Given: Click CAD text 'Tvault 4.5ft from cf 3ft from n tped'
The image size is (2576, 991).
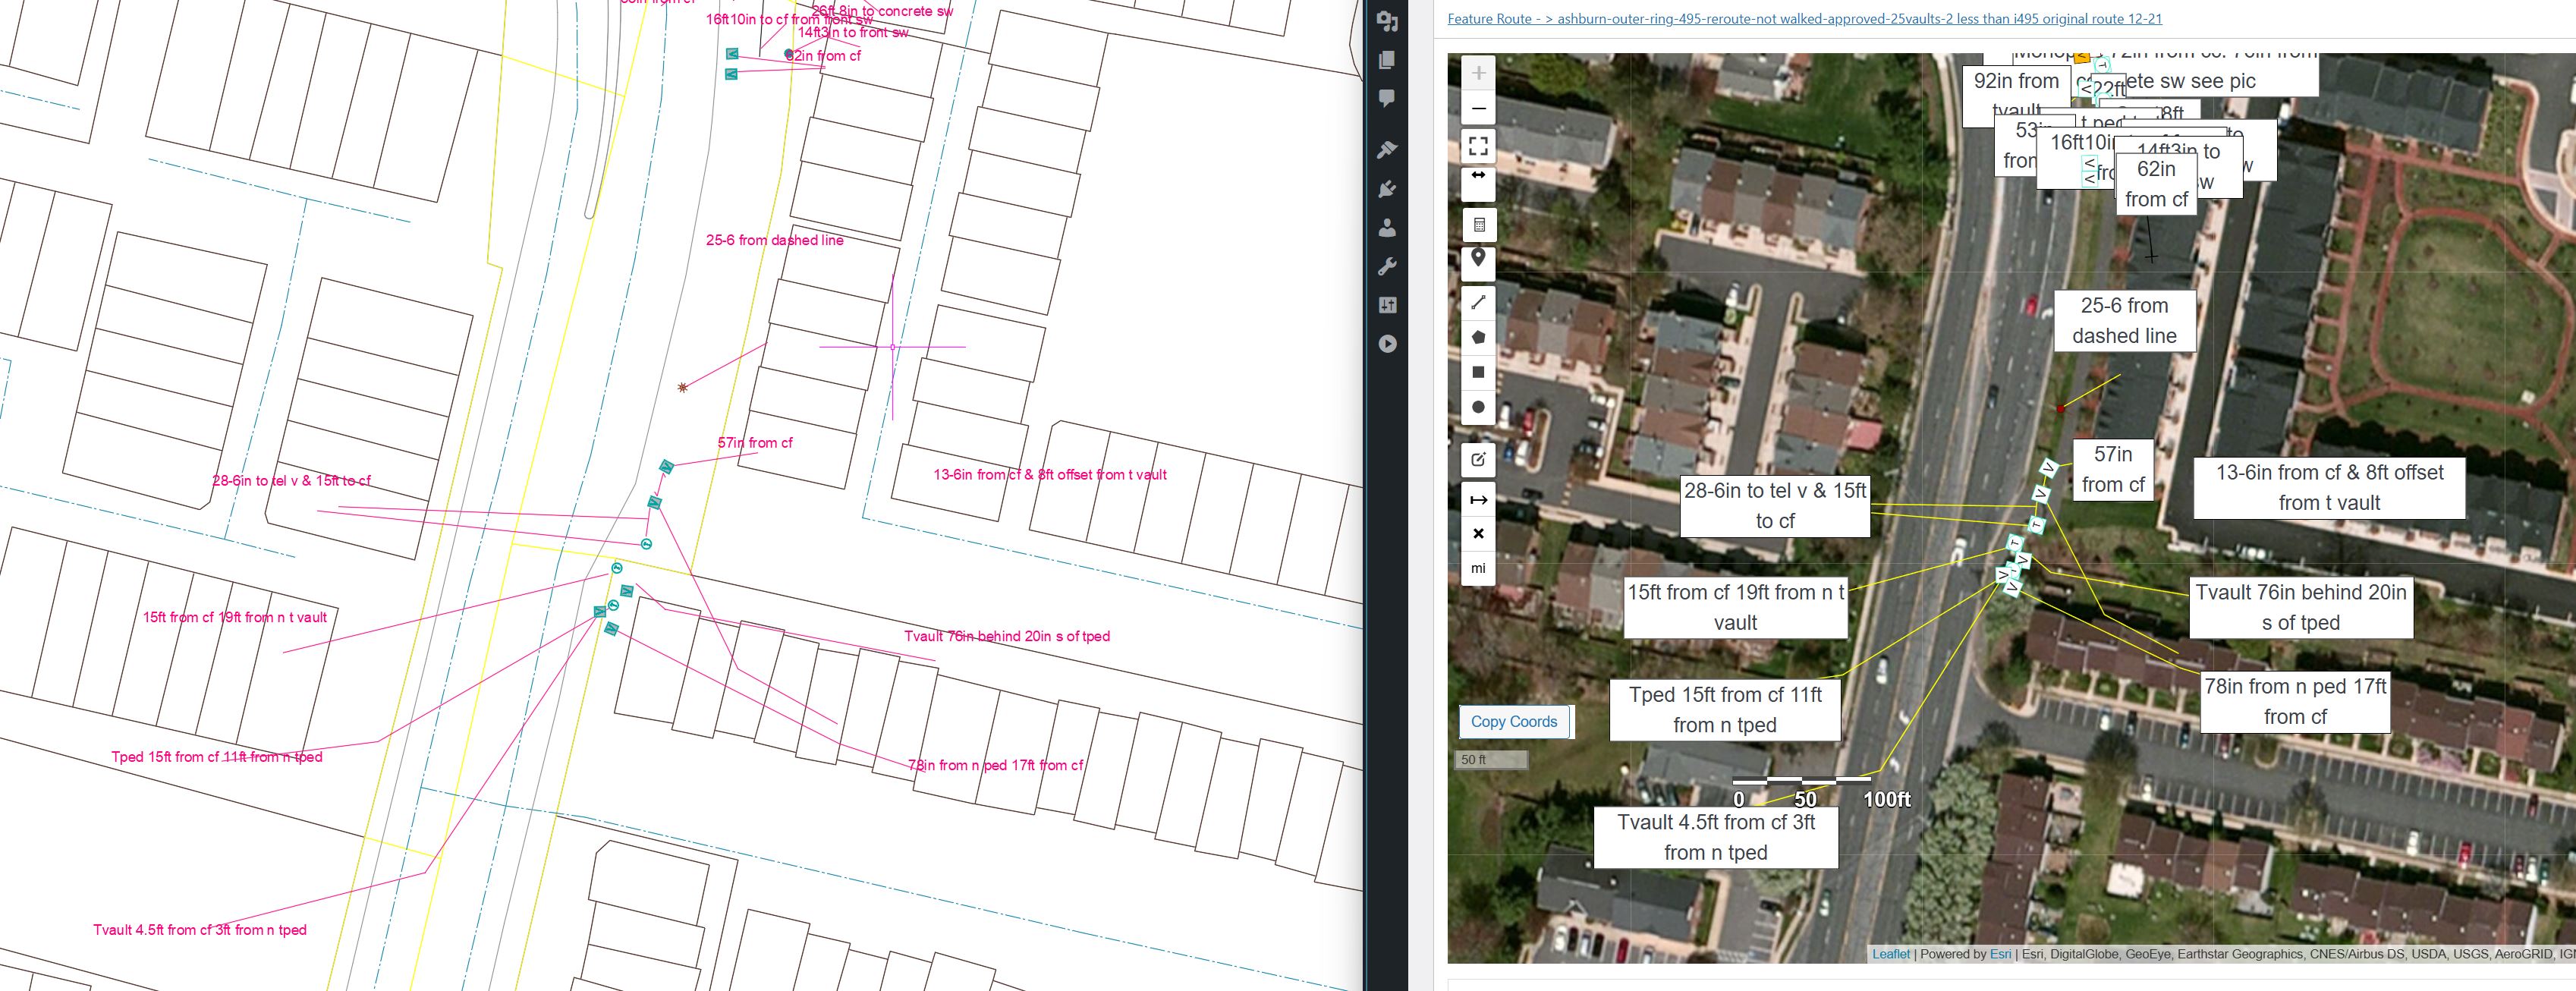Looking at the screenshot, I should tap(200, 930).
